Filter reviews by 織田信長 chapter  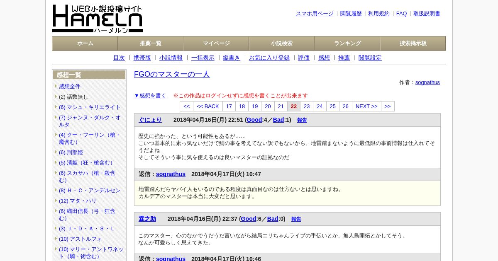87,215
